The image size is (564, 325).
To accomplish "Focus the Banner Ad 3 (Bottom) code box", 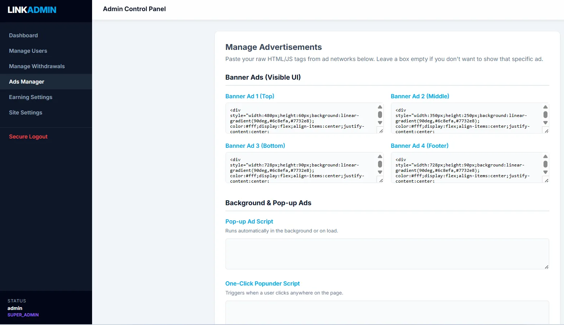I will [x=301, y=168].
